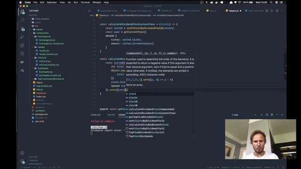Open the Selection menu
The image size is (301, 169).
point(52,2)
